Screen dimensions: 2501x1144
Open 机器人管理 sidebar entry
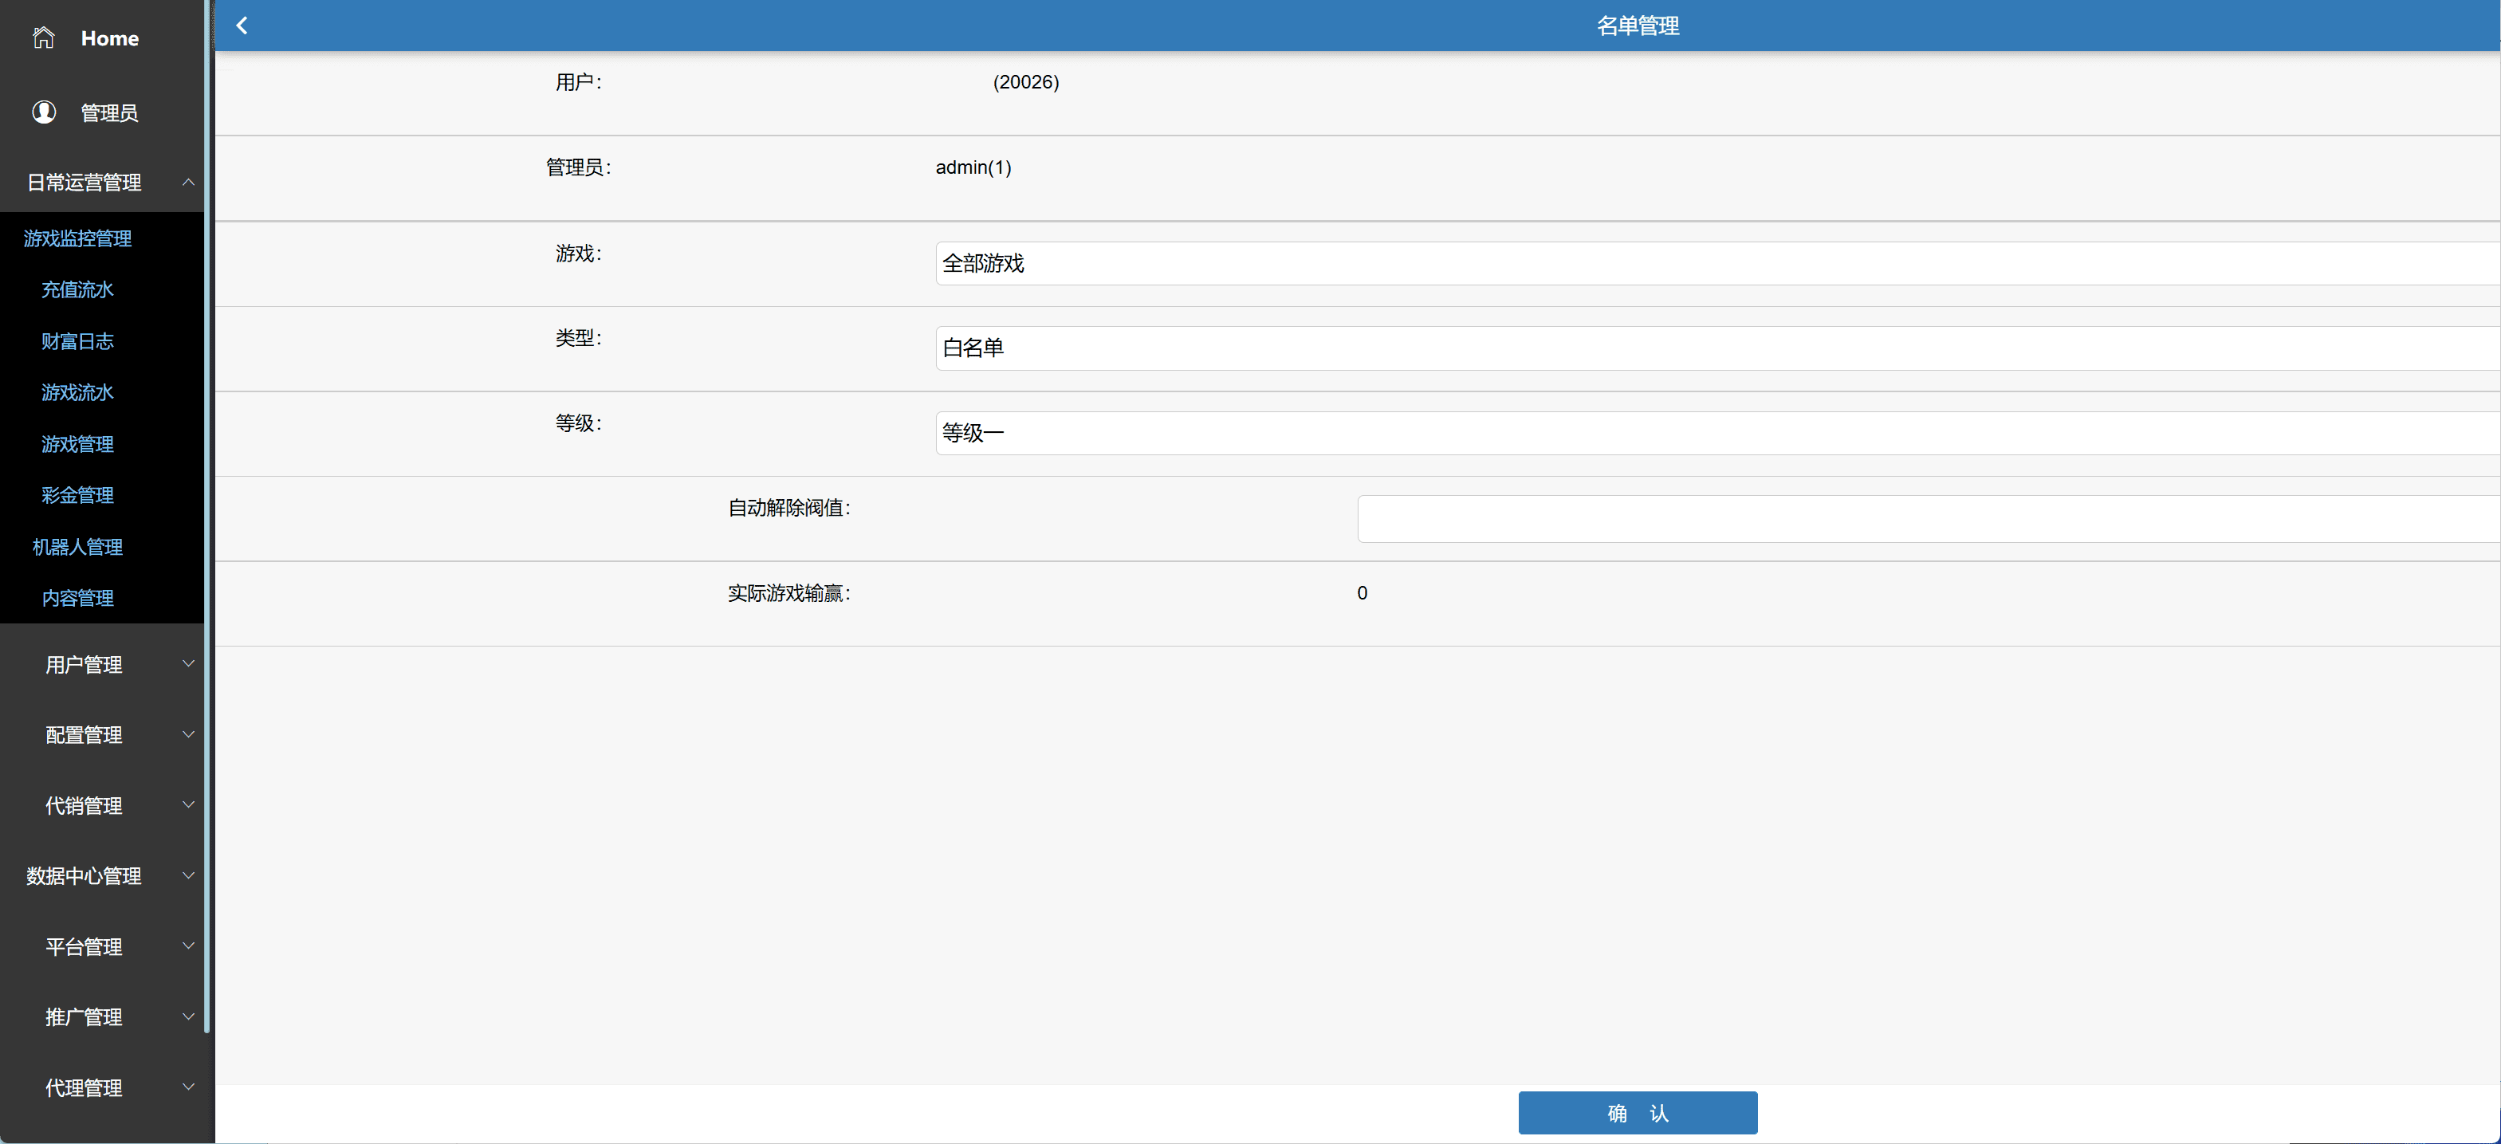click(x=77, y=547)
